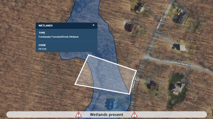
Task: Click the BRAXTON WAY road label
Action: click(182, 64)
